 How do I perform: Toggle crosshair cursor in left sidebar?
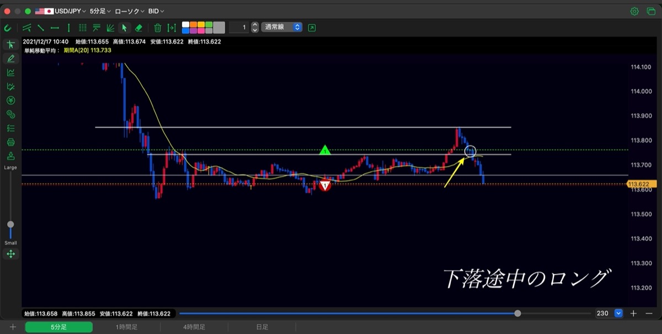pyautogui.click(x=10, y=44)
